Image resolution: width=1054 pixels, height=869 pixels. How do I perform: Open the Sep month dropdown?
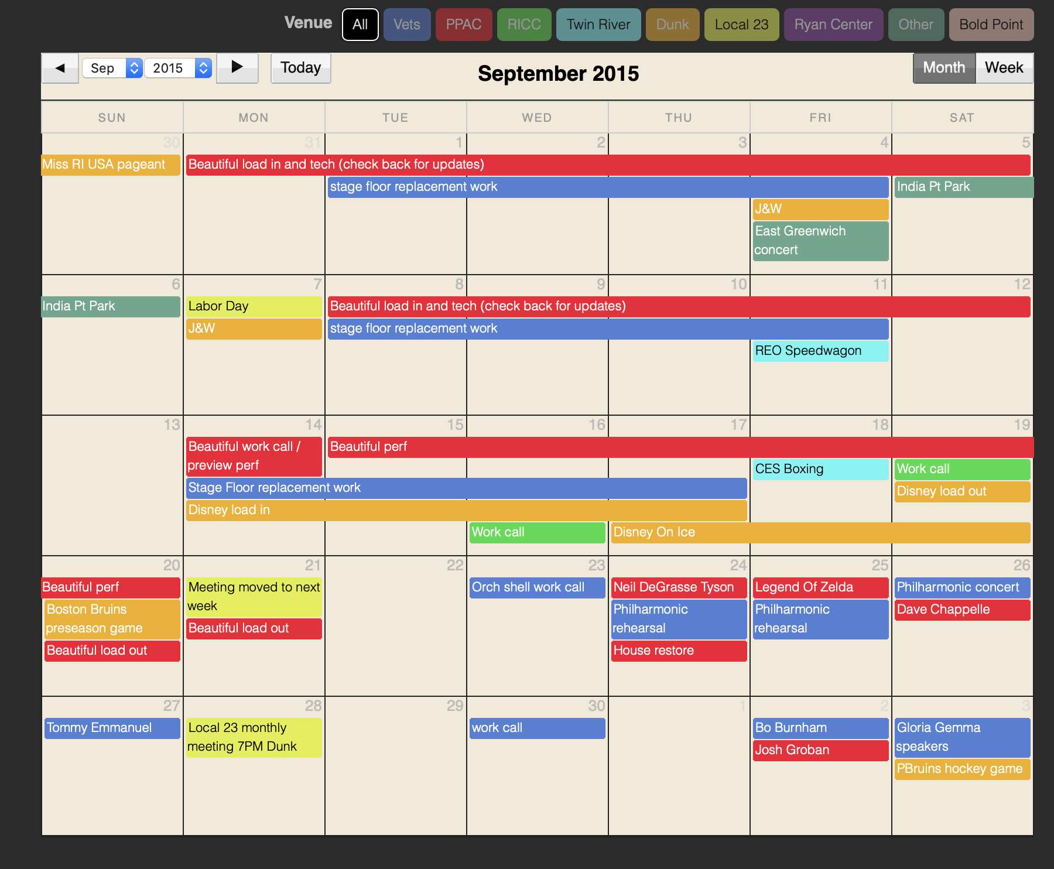(x=112, y=68)
